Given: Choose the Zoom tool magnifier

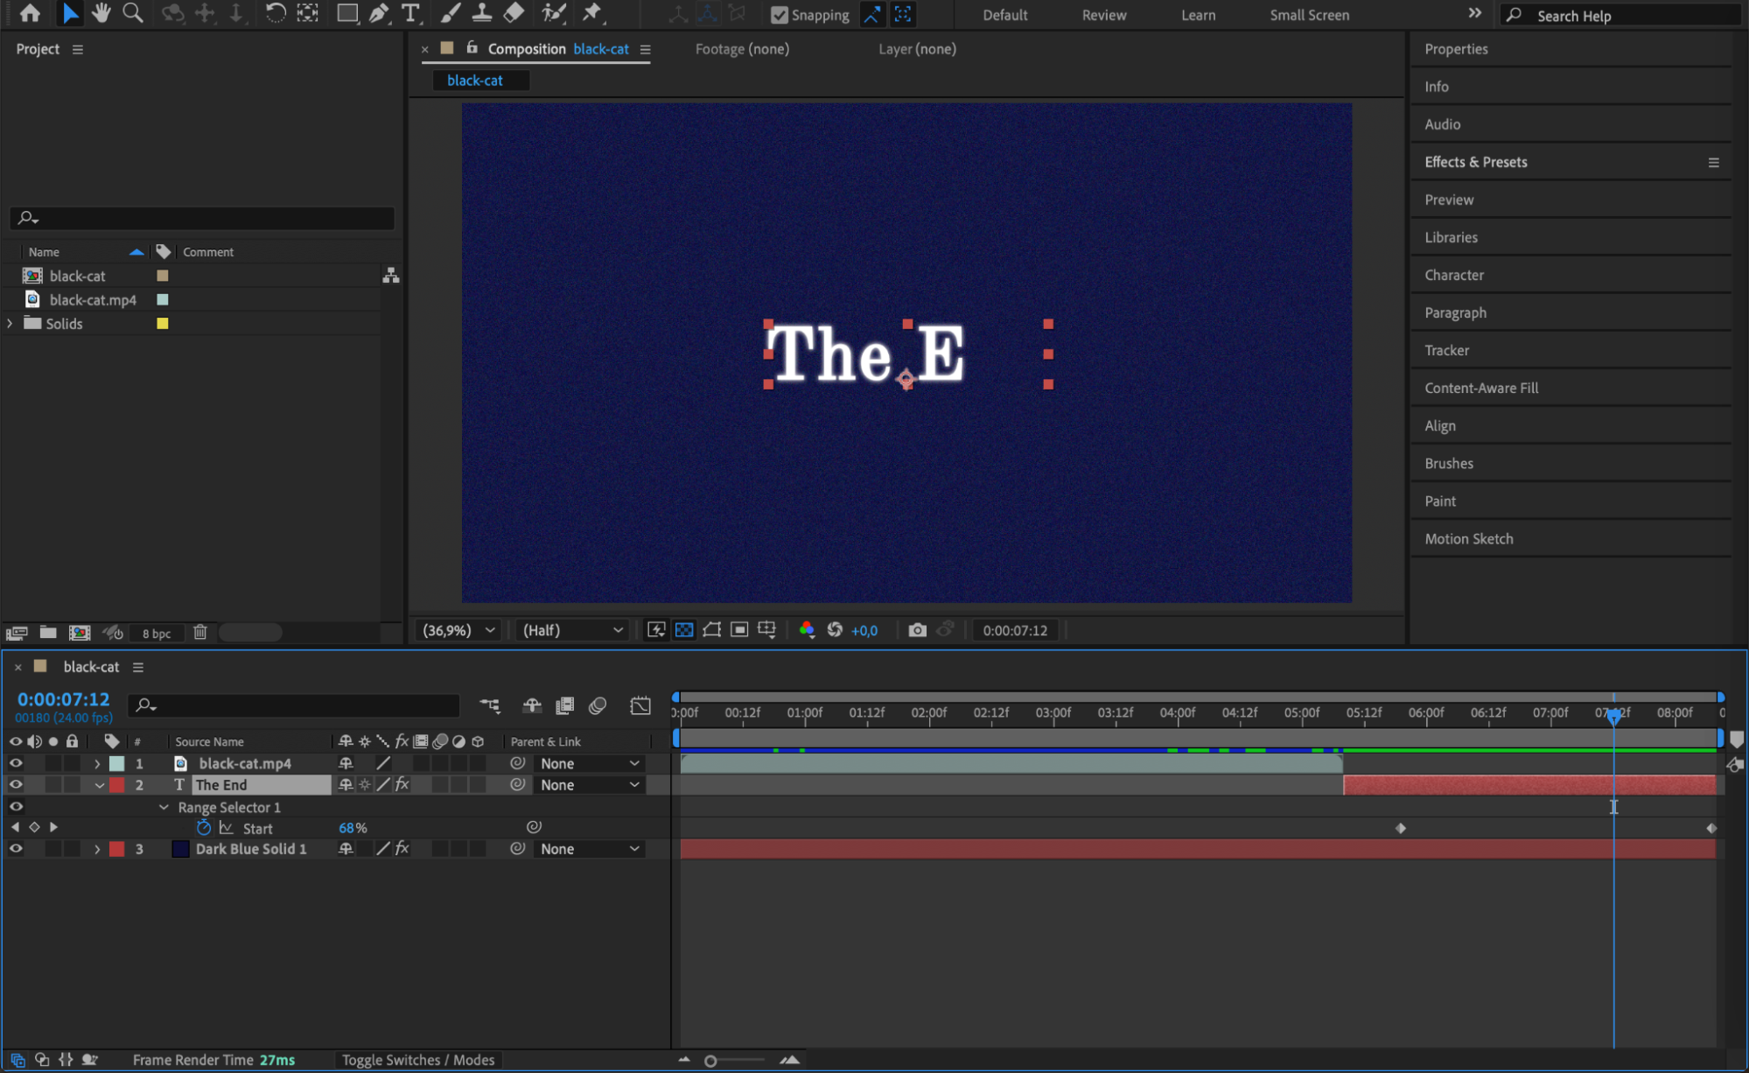Looking at the screenshot, I should pos(132,13).
